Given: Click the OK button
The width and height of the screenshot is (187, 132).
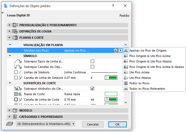Looking at the screenshot, I should pos(118,124).
